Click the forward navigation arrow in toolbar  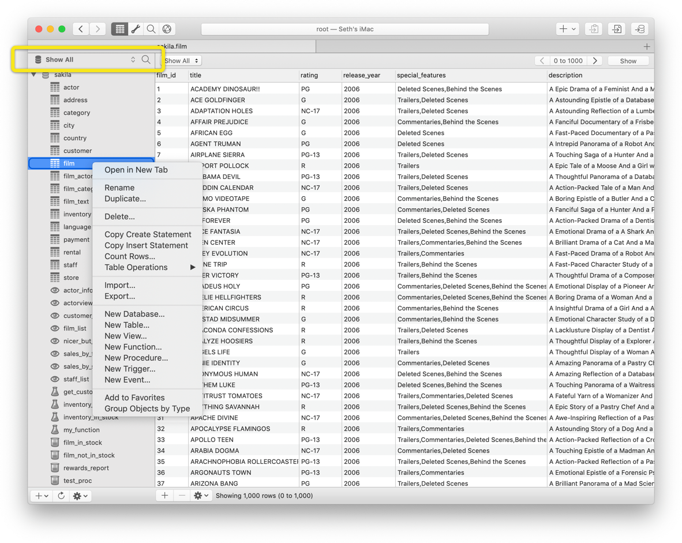[98, 29]
